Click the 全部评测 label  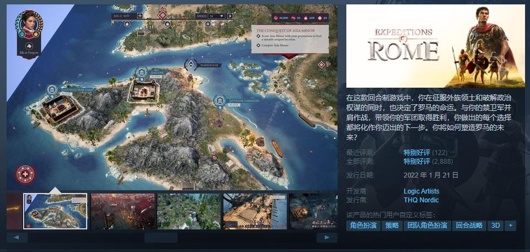(x=360, y=161)
